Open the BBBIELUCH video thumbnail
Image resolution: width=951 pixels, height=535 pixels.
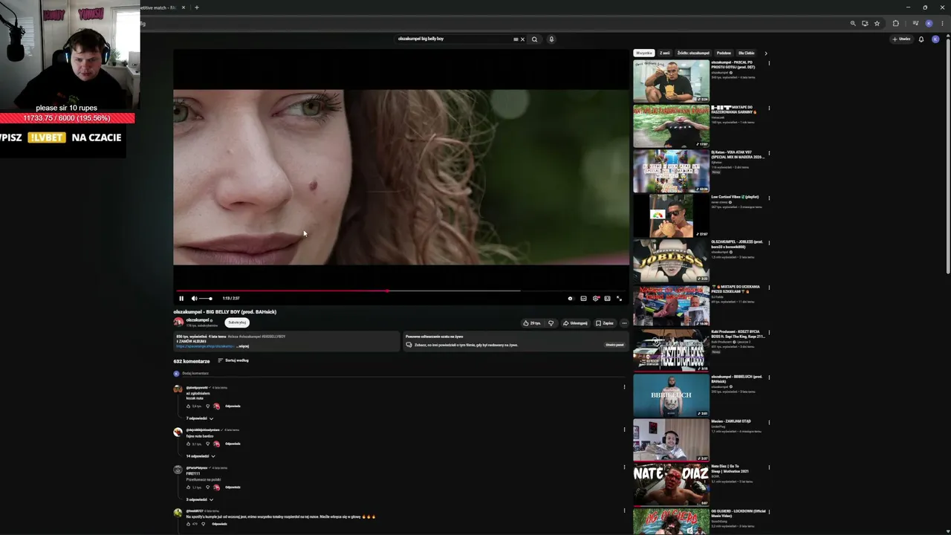coord(671,395)
